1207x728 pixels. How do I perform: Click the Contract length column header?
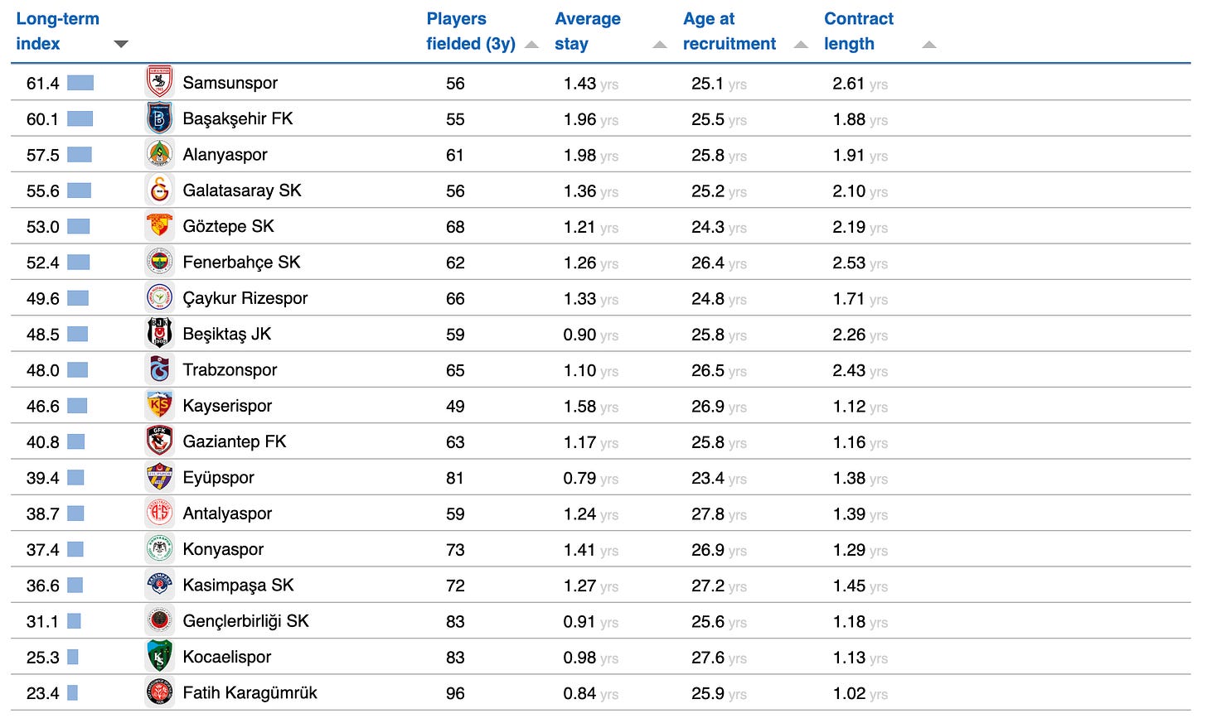[859, 31]
